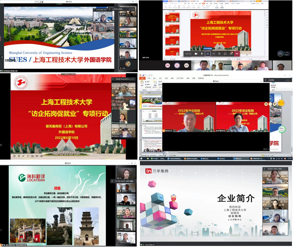Click the share screen icon

tap(208, 54)
